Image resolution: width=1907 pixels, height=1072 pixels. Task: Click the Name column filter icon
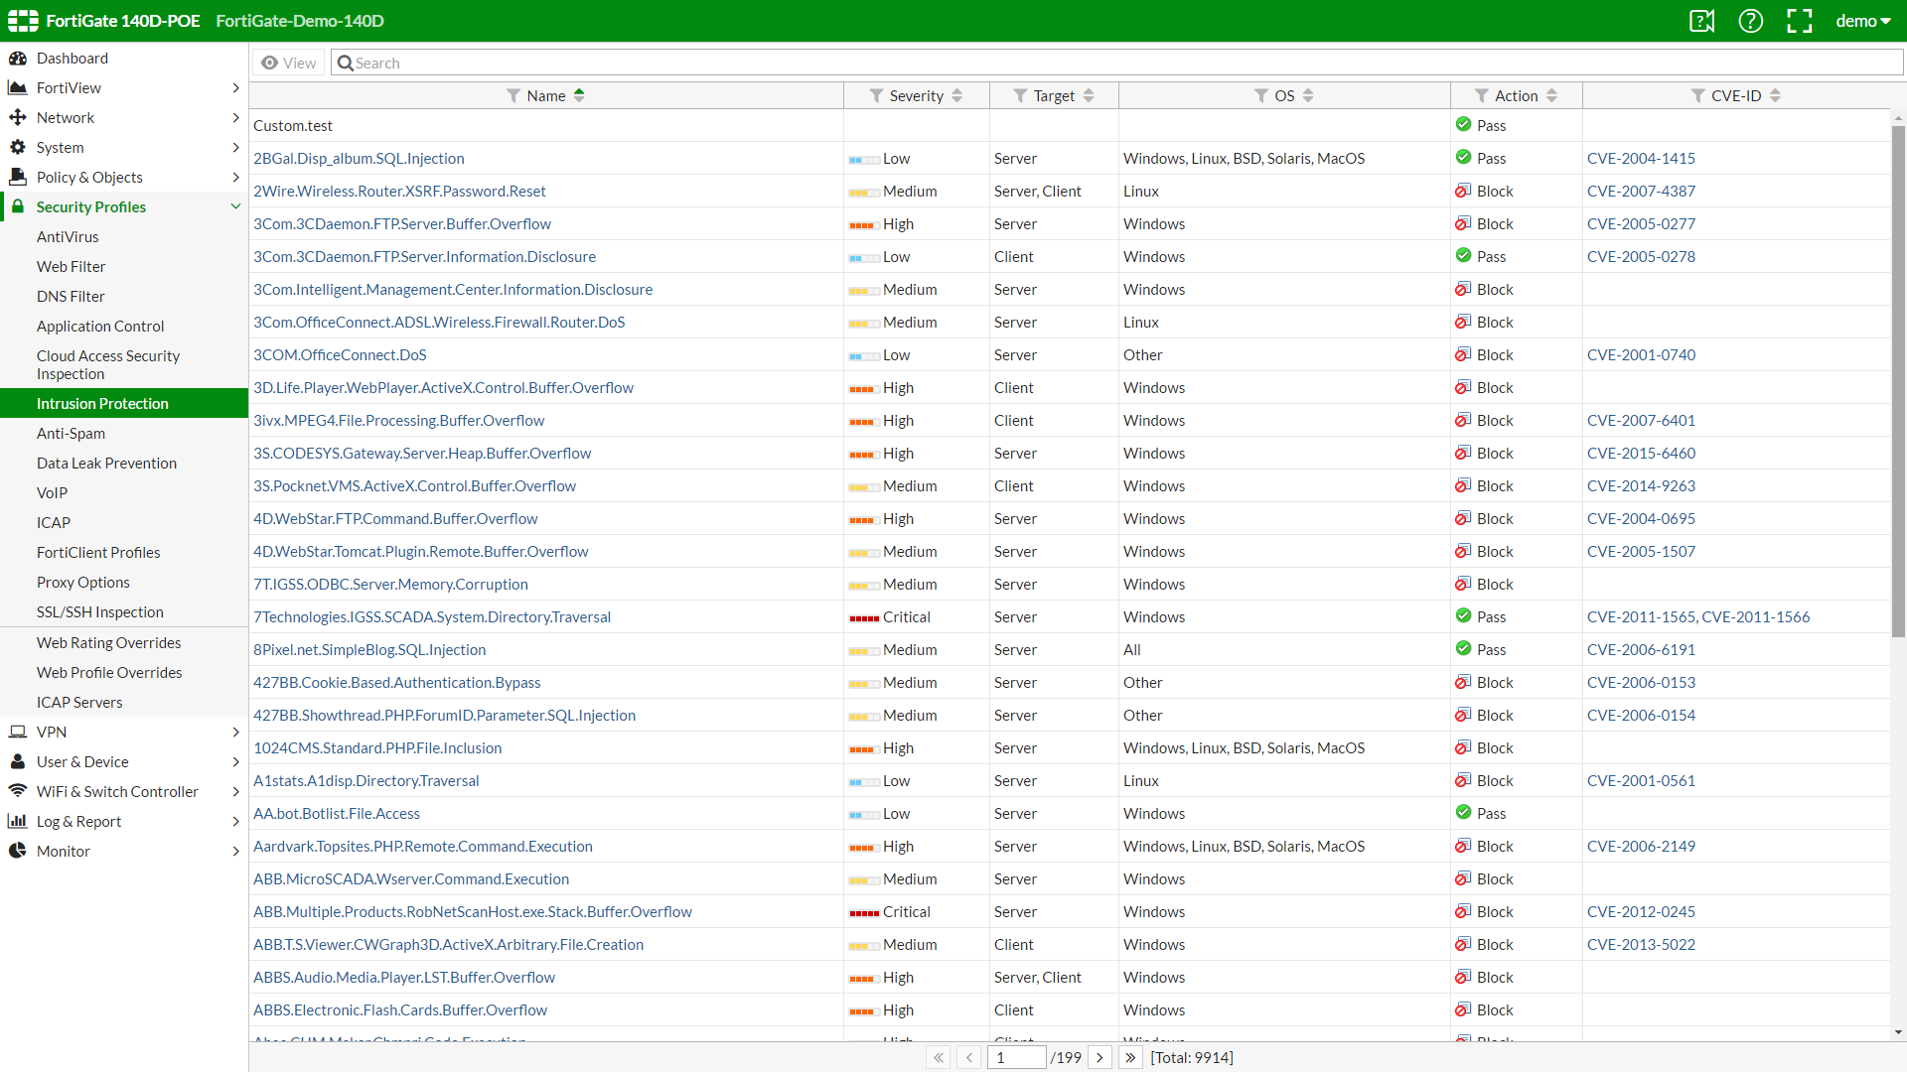513,95
